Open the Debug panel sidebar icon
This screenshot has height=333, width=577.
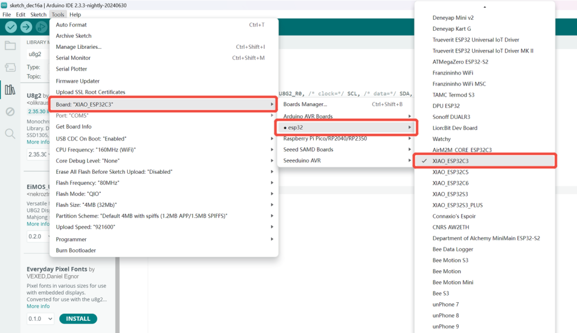pos(11,111)
